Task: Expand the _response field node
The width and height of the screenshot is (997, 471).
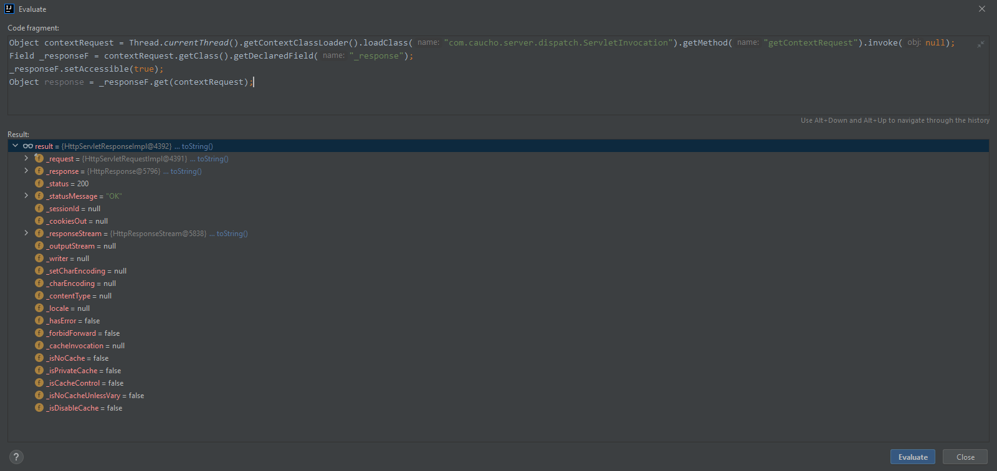Action: point(26,171)
